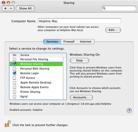
Task: Switch to the Internet tab
Action: coord(86,42)
